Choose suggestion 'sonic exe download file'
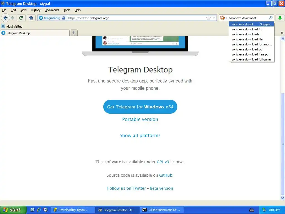The height and width of the screenshot is (214, 285). click(251, 39)
